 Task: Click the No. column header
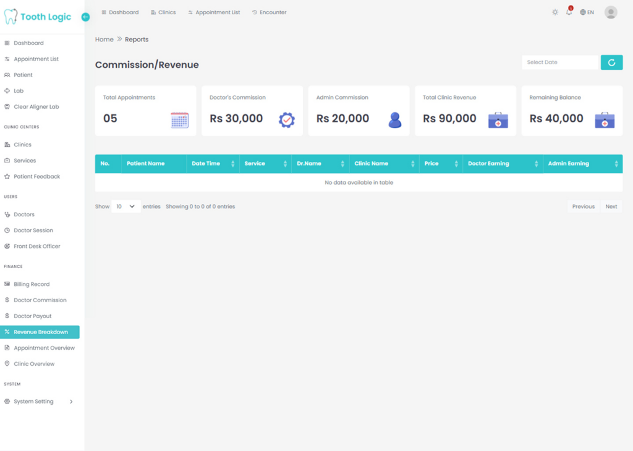coord(108,164)
